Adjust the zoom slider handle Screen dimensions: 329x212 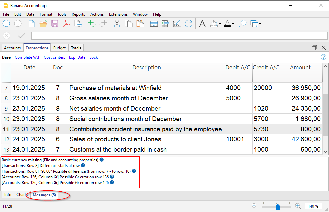(278, 206)
